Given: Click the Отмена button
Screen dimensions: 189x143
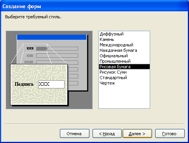Looking at the screenshot, I should (75, 134).
